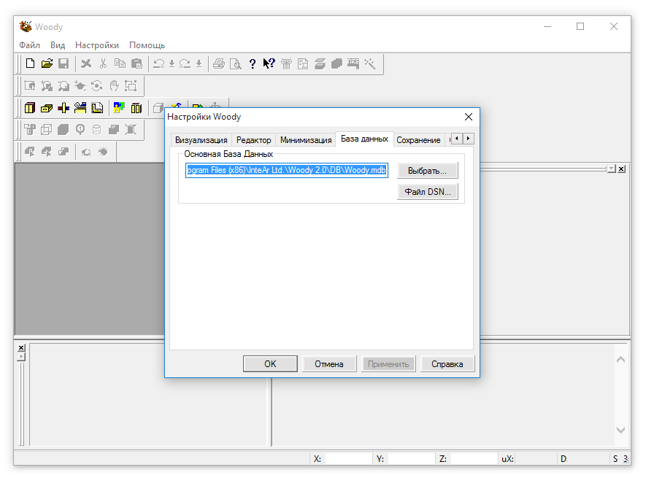
Task: Click the Справка button
Action: pos(447,364)
